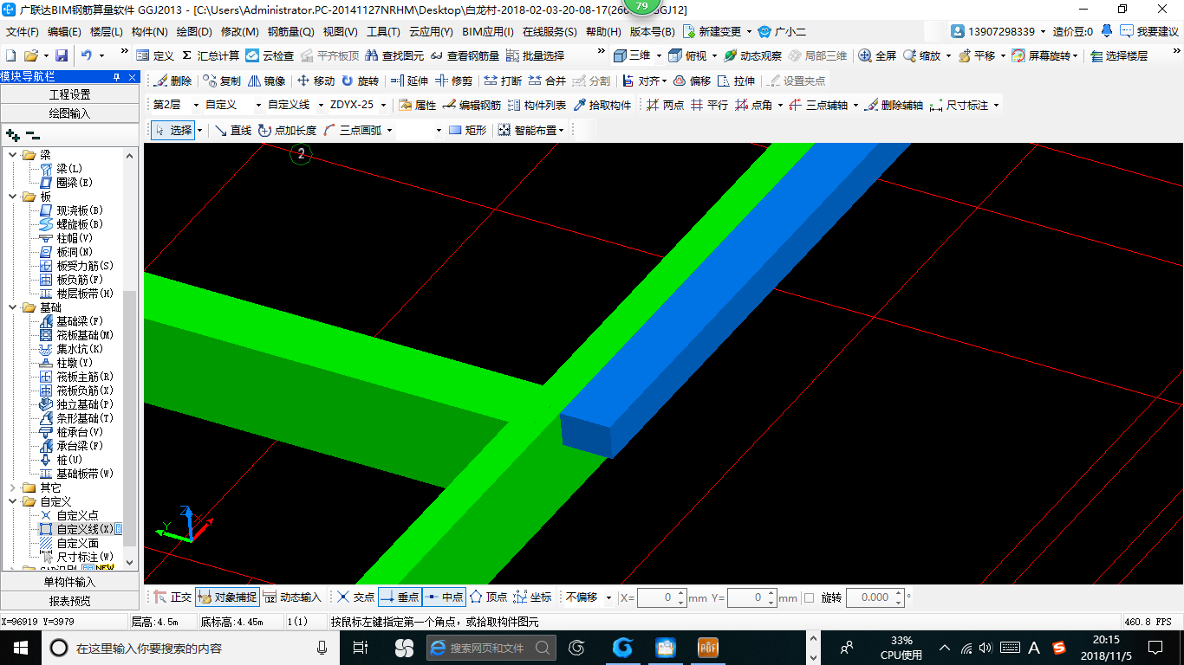Toggle 交点 intersection snap
The width and height of the screenshot is (1184, 665).
(x=355, y=597)
